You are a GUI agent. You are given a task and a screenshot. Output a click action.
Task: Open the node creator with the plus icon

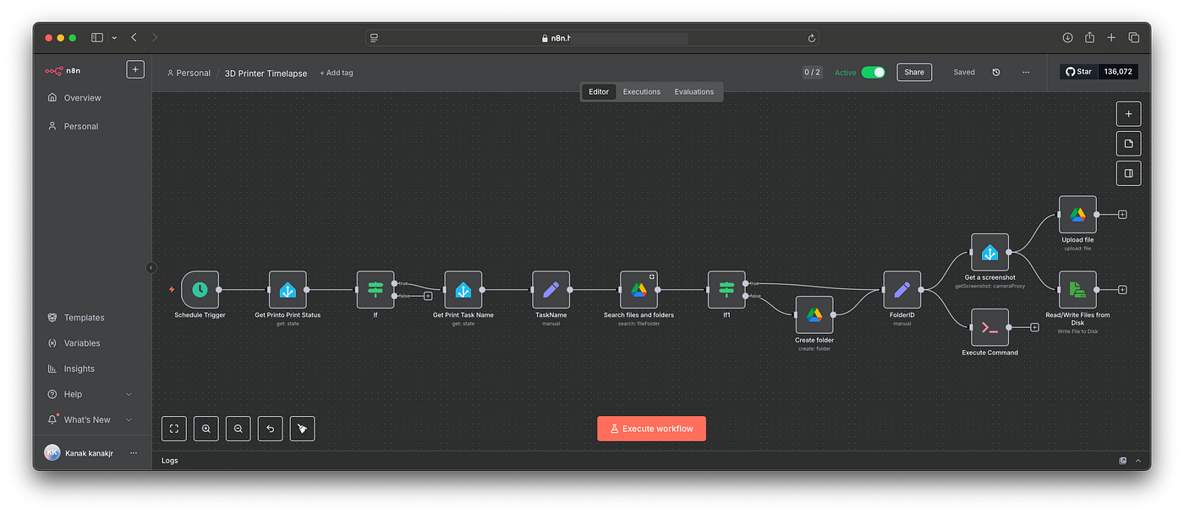(1128, 113)
